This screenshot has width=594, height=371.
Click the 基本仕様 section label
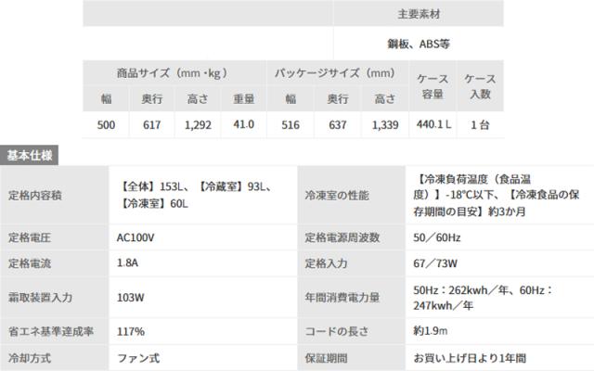coord(29,155)
